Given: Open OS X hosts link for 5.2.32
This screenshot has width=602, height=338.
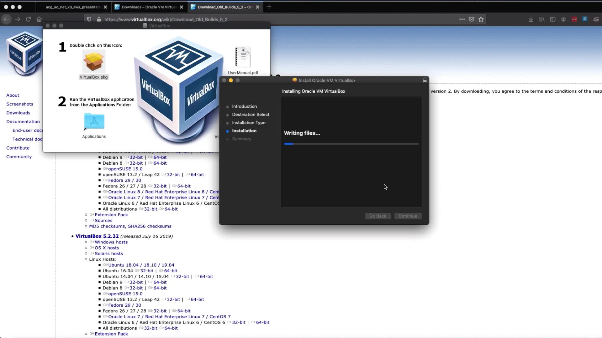Looking at the screenshot, I should [x=107, y=248].
